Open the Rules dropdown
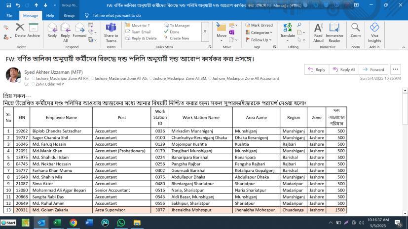 (x=233, y=25)
